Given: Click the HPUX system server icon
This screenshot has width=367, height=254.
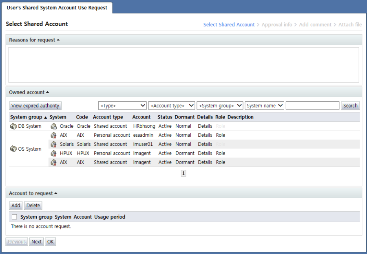Looking at the screenshot, I should click(53, 153).
